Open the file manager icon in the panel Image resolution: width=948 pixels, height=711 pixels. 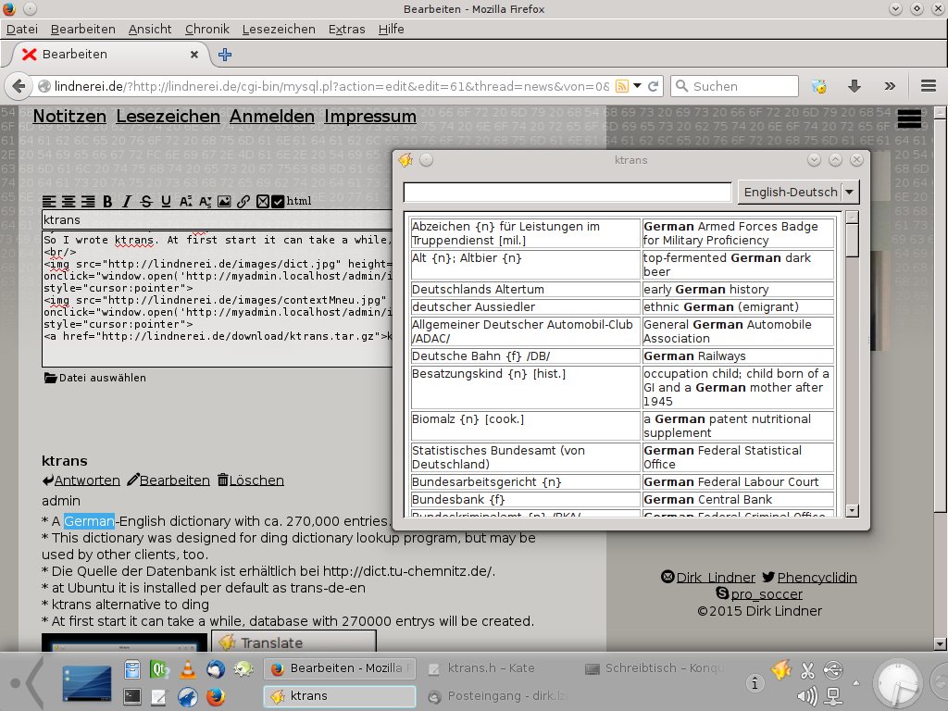132,669
